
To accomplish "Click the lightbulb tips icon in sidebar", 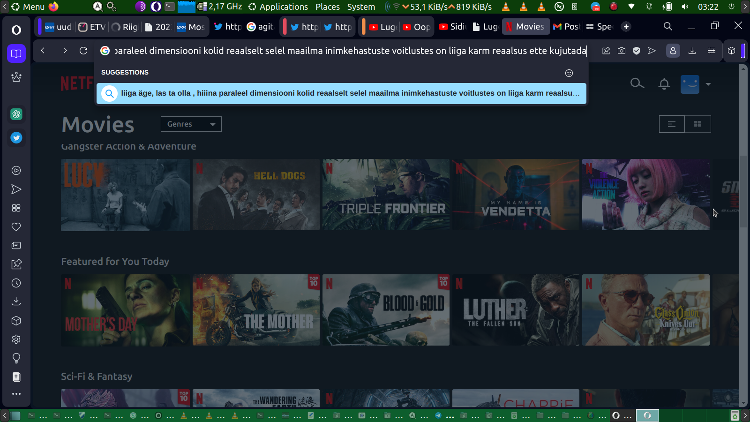I will click(x=16, y=358).
